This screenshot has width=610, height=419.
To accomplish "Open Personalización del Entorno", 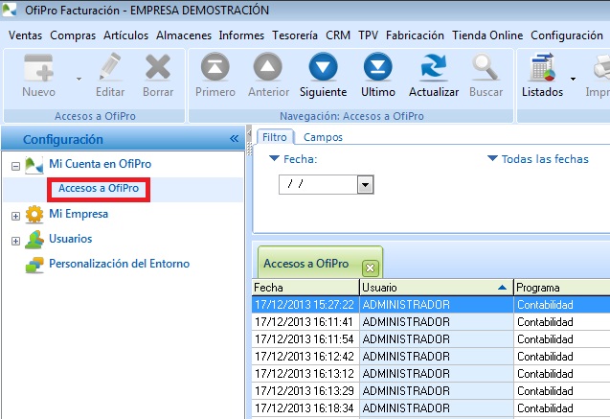I will (119, 264).
